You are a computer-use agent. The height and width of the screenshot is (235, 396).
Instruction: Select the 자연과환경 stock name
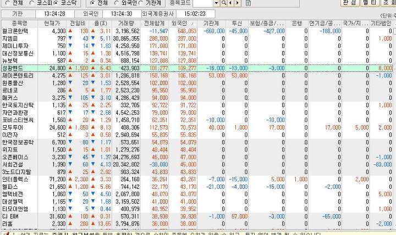(x=15, y=113)
